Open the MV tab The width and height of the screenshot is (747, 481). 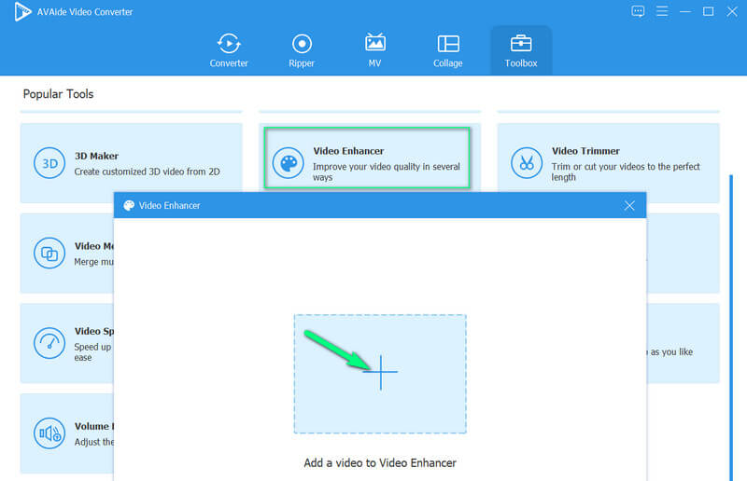(x=375, y=50)
